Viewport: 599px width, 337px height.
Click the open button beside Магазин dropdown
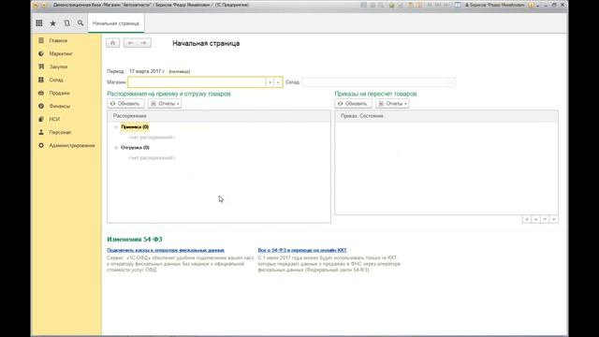tap(278, 82)
